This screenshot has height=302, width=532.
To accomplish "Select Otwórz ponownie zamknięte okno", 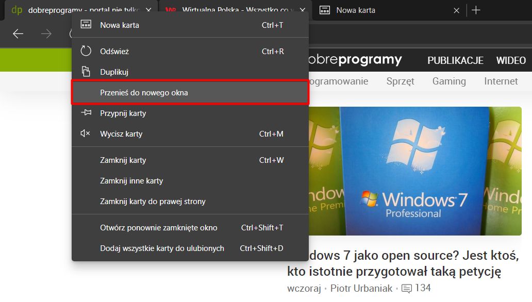I will pyautogui.click(x=190, y=228).
